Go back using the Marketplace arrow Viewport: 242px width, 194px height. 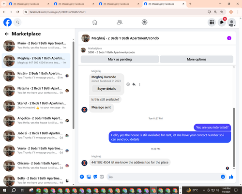(7, 34)
